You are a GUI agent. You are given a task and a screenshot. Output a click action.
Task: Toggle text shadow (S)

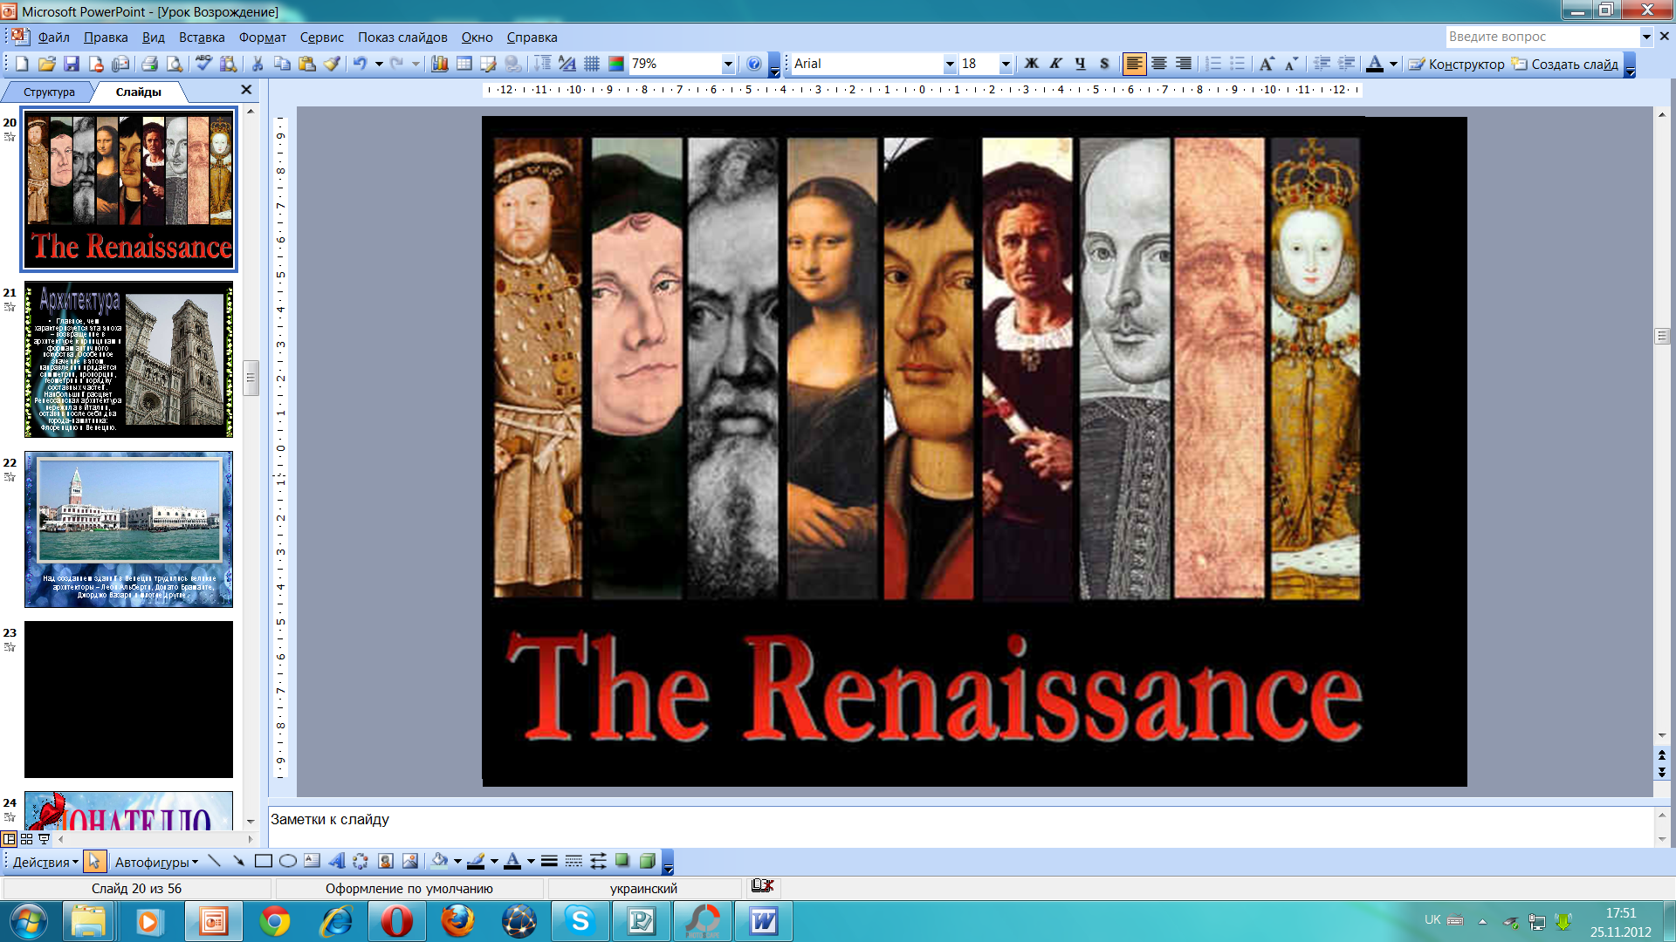point(1104,64)
